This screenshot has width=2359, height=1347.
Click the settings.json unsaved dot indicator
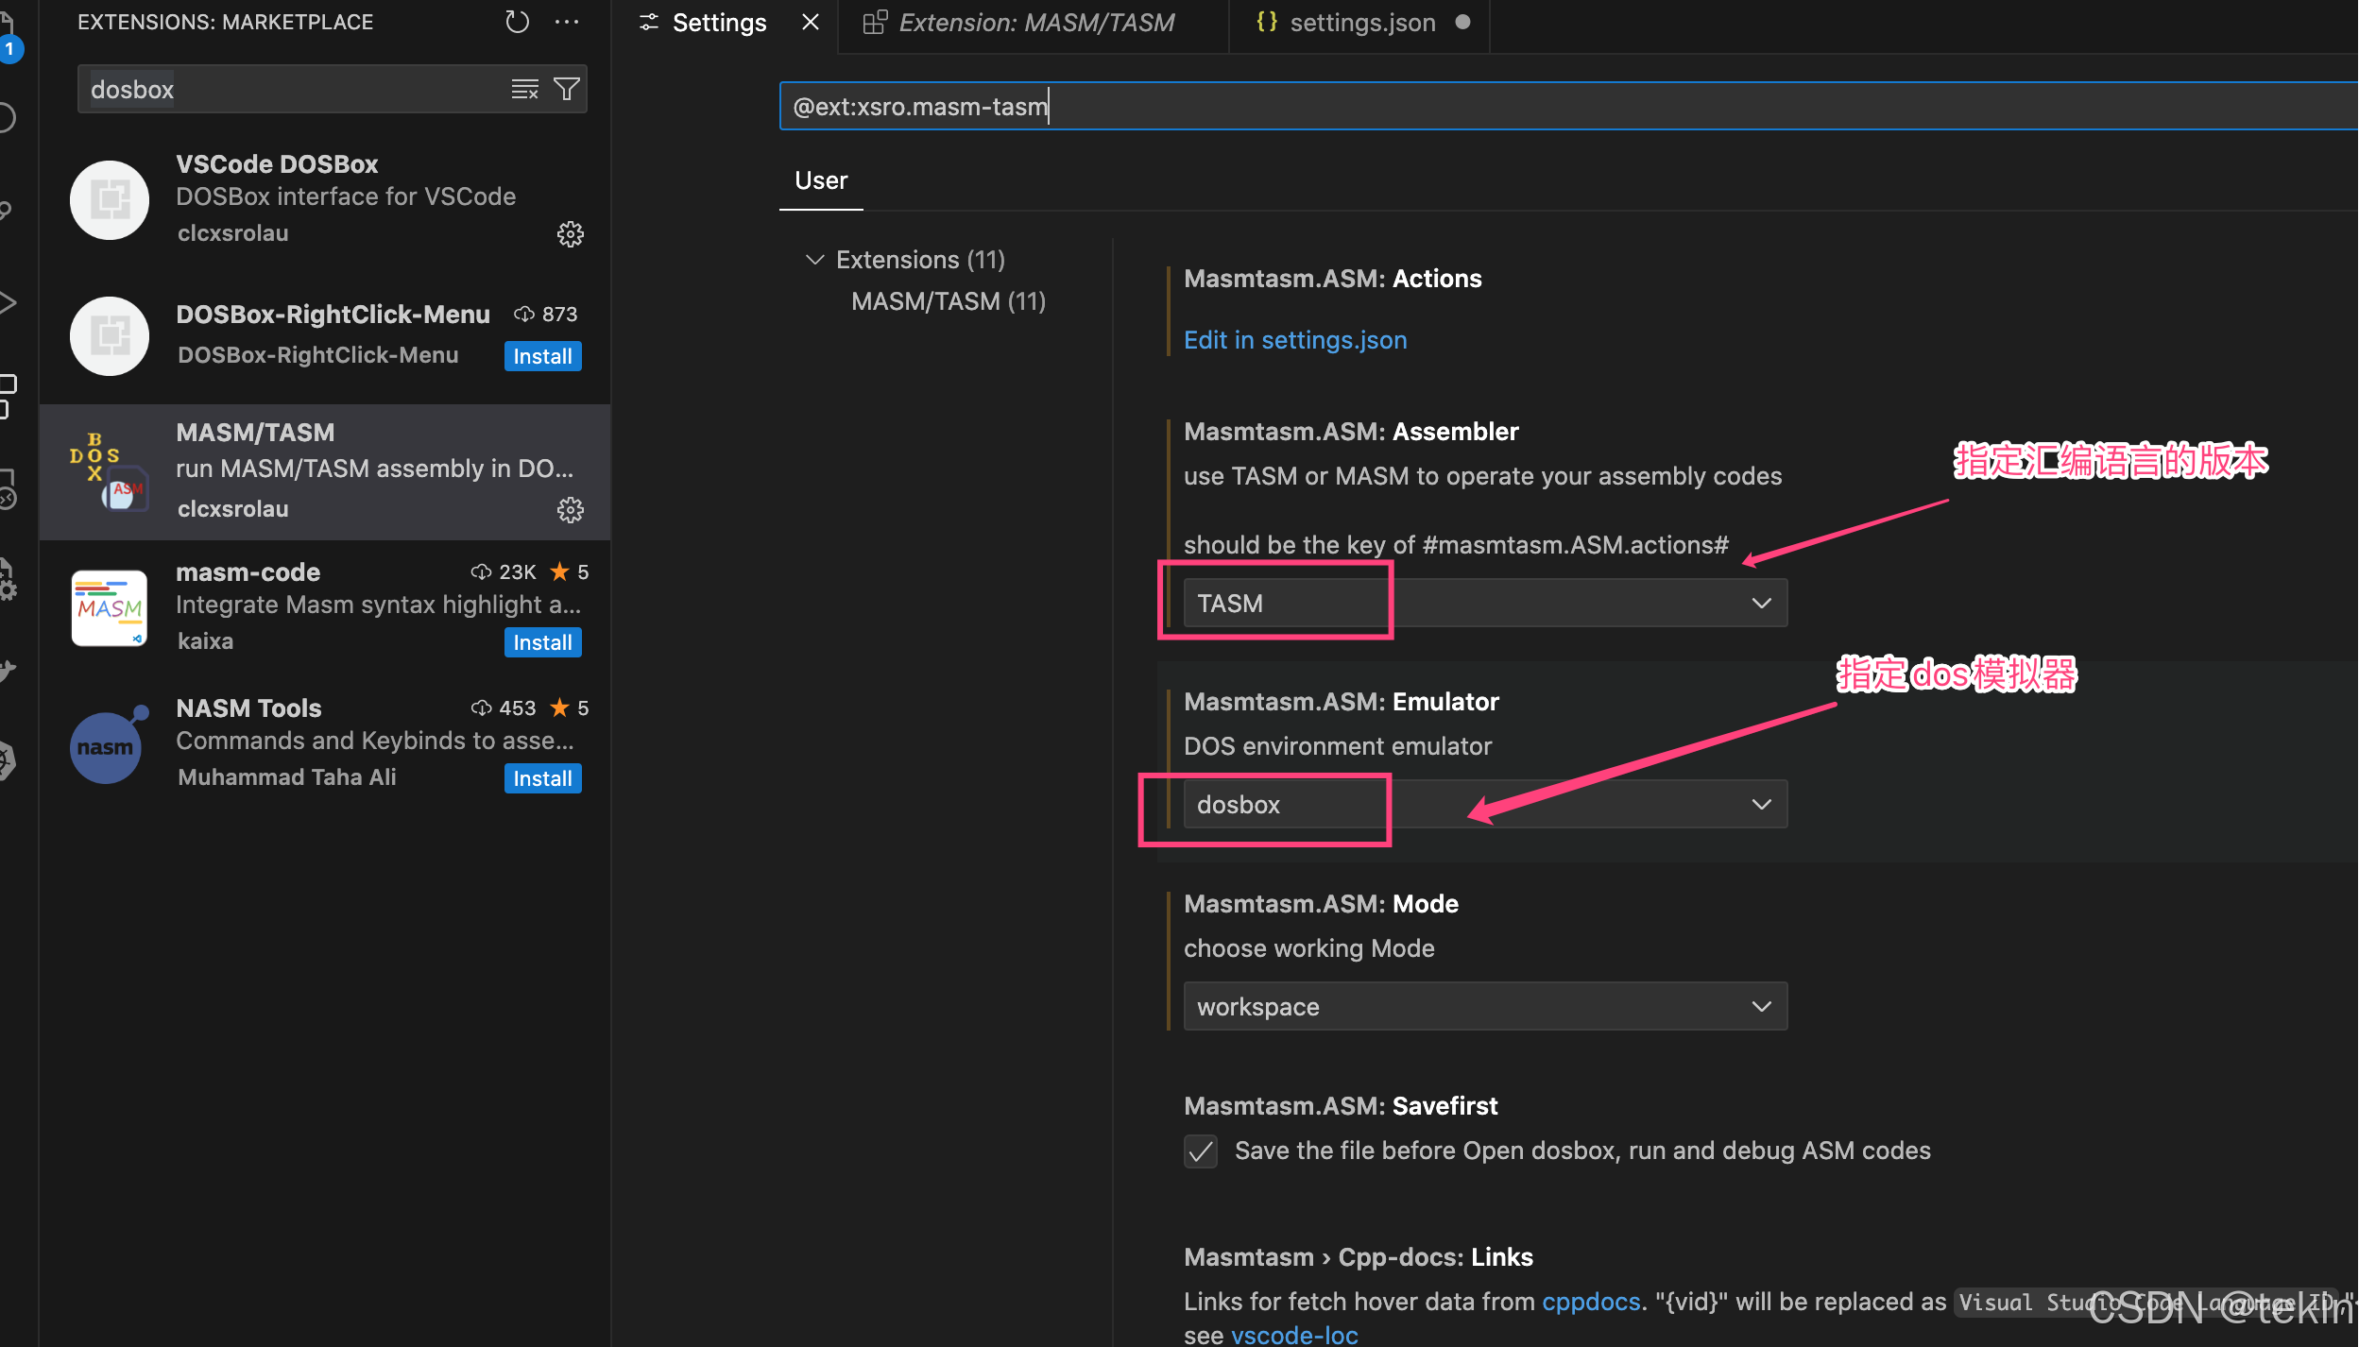tap(1462, 22)
